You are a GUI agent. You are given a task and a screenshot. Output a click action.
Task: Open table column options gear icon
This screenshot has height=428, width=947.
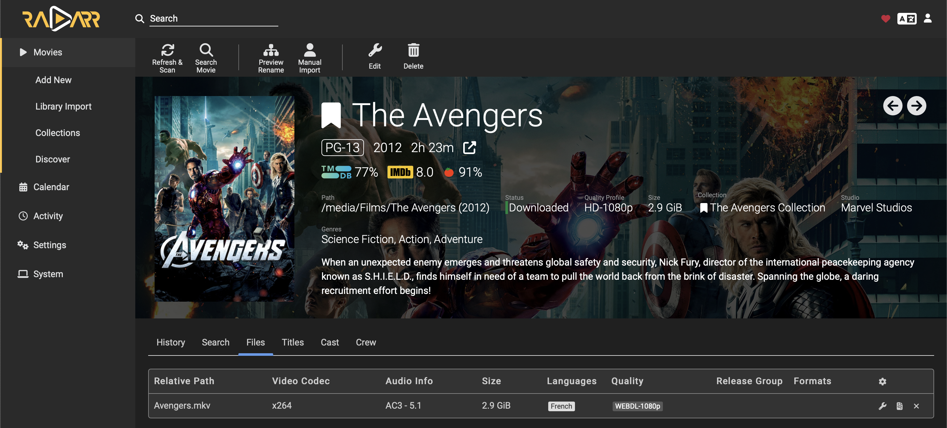[x=882, y=381]
